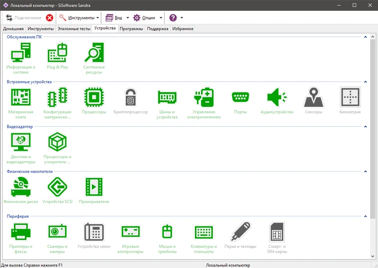Open Сканеры и камеры module
Screen dimensions: 378x268
pos(57,238)
